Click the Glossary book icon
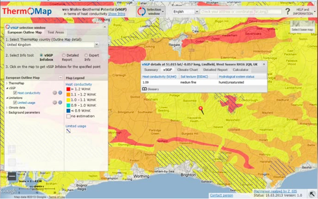 (145, 89)
